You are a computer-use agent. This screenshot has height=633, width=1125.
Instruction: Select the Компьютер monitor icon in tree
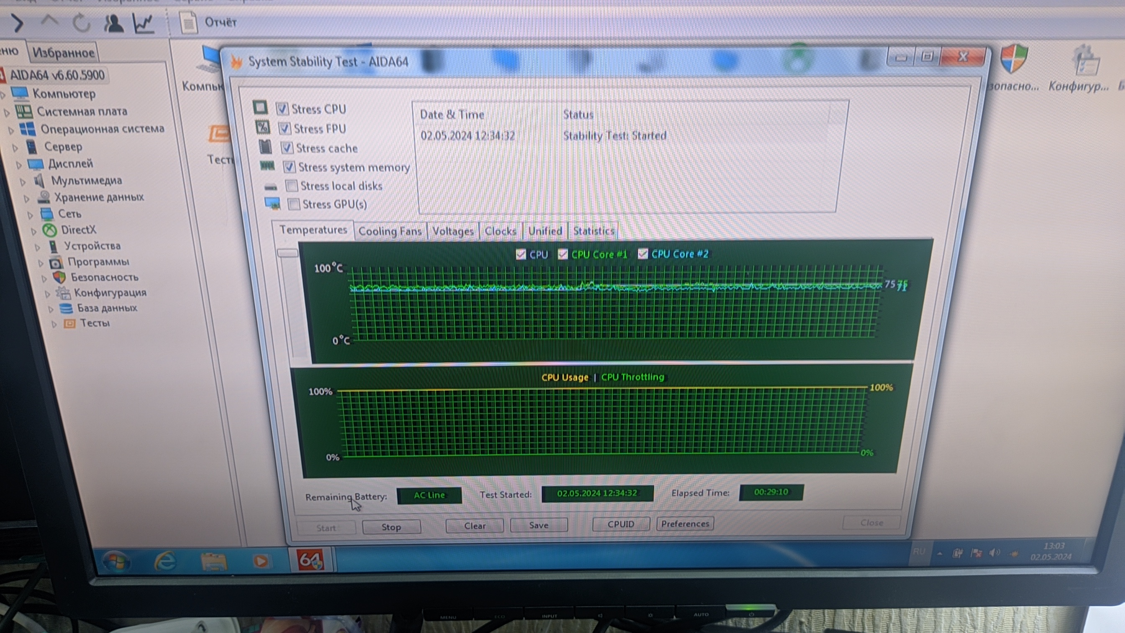click(20, 93)
